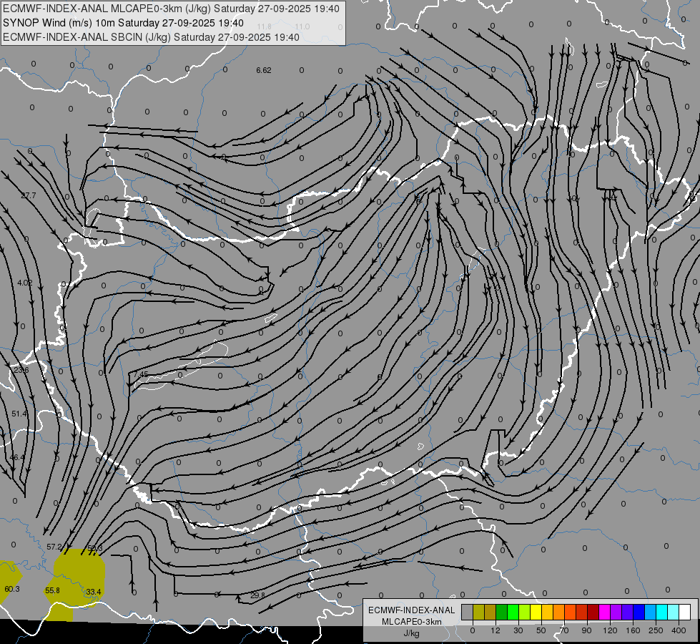
Task: Click the legend label 12
Action: pos(495,630)
